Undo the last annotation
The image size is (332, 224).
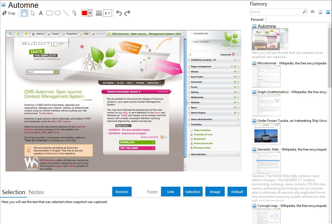point(119,13)
